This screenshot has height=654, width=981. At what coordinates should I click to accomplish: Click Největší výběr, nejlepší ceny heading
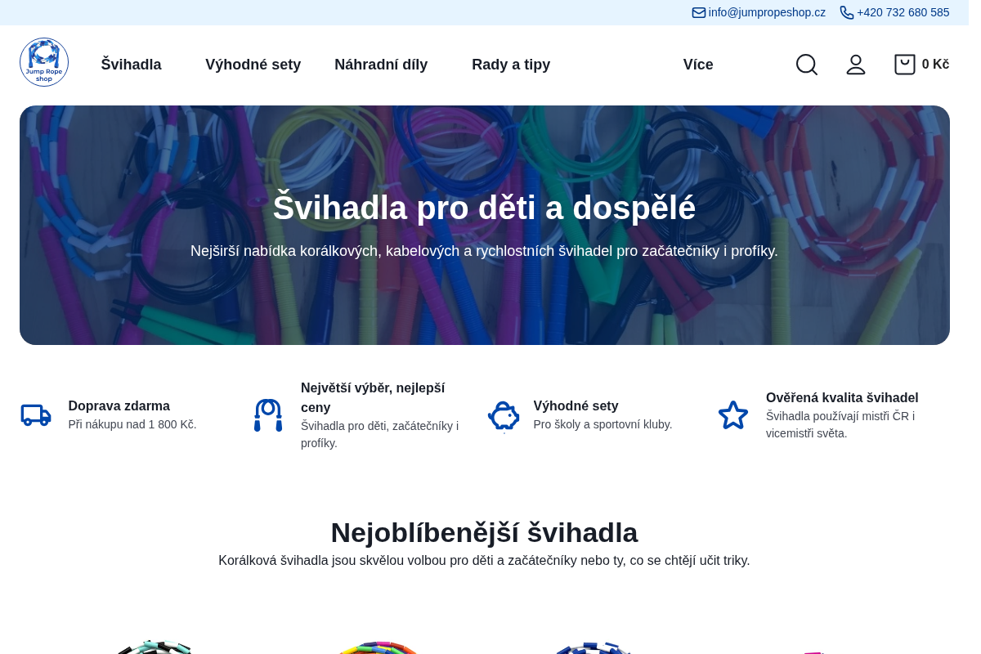pyautogui.click(x=373, y=397)
